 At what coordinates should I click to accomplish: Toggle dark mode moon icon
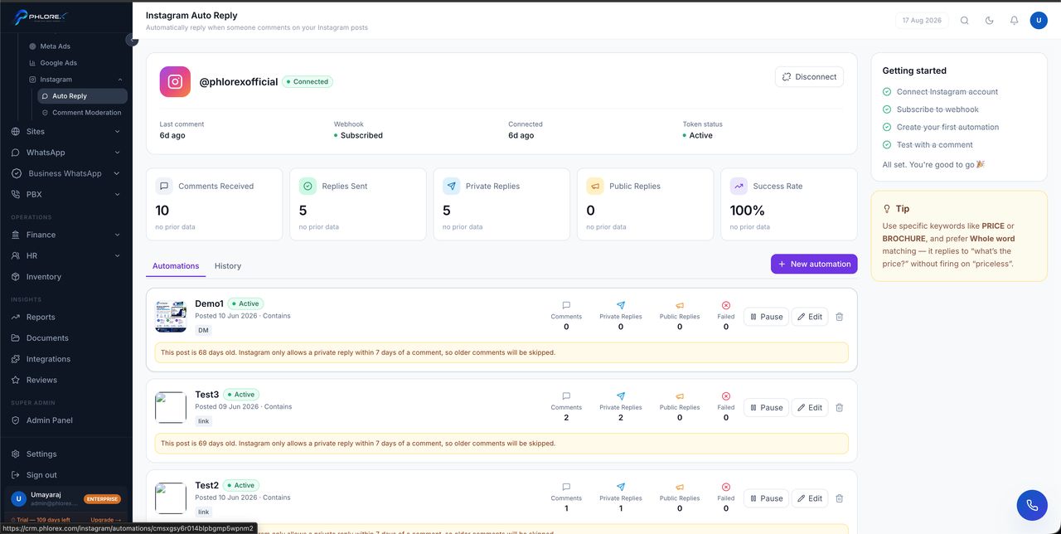989,20
